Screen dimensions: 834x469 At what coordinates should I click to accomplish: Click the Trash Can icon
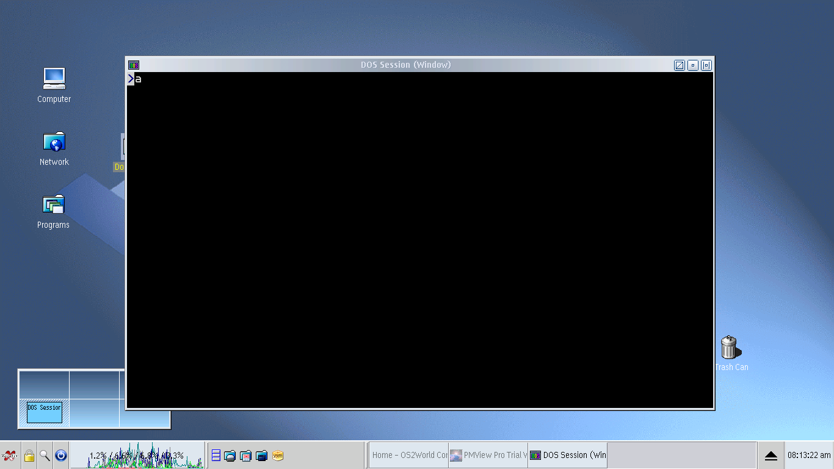[x=729, y=347]
